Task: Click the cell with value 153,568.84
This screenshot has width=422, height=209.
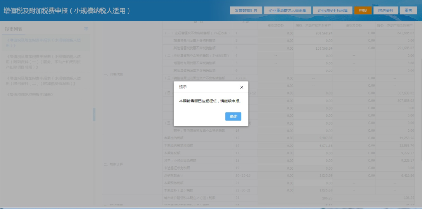Action: (313, 48)
